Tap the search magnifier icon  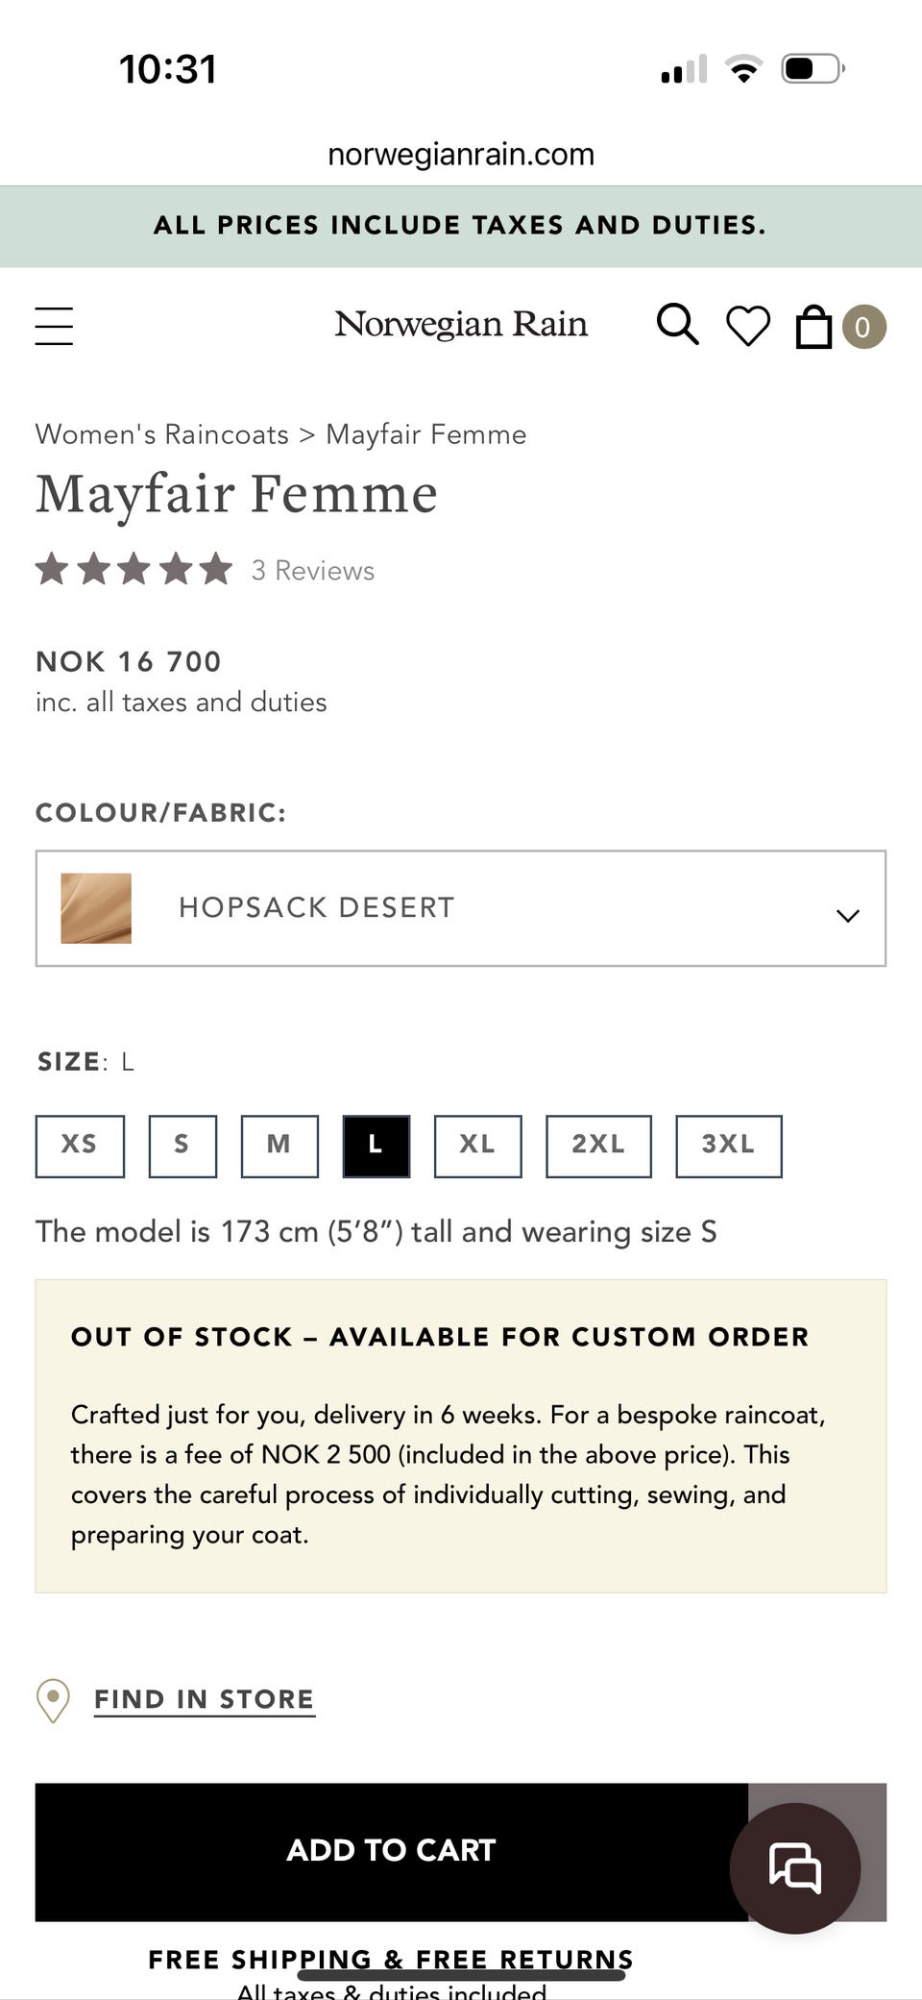pos(677,325)
